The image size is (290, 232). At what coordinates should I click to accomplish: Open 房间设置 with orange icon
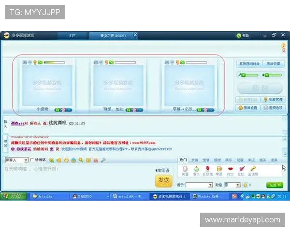[x=248, y=108]
